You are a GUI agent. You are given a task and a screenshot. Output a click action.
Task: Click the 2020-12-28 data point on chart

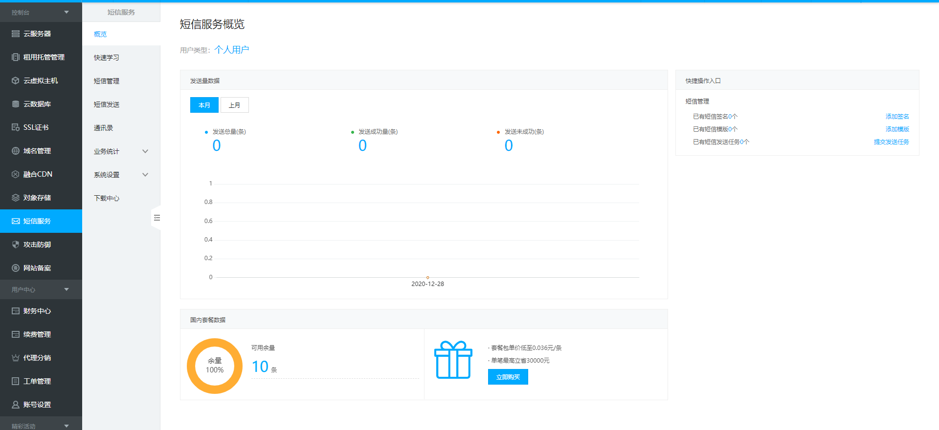coord(427,277)
